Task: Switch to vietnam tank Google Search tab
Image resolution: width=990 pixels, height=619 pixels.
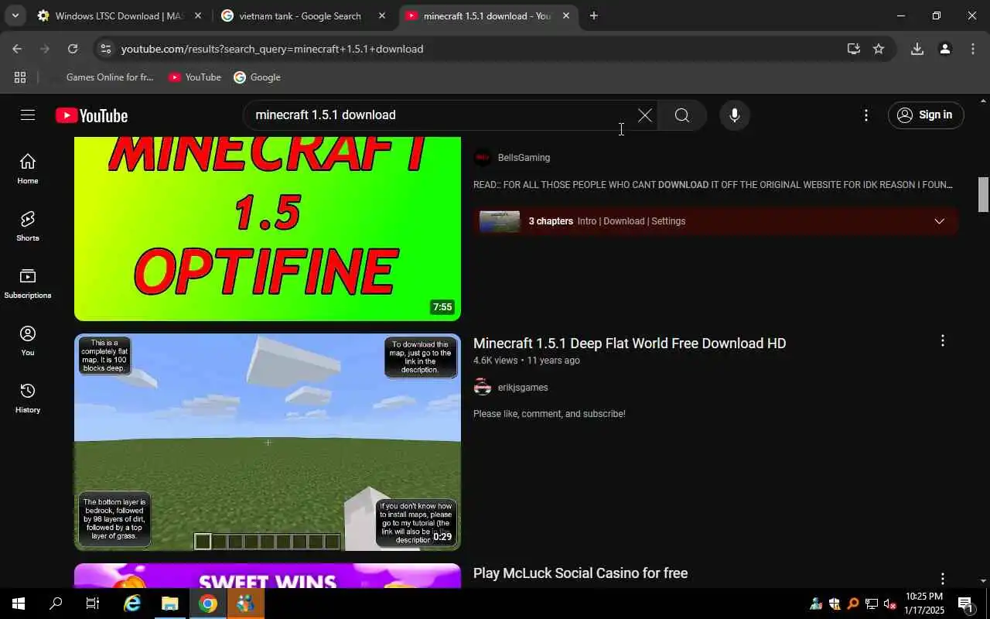Action: coord(300,15)
